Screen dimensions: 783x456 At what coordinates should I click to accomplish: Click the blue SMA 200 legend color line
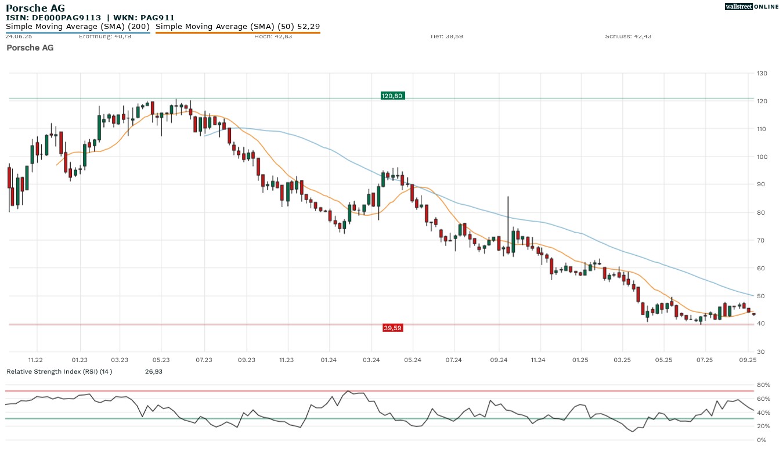[78, 32]
